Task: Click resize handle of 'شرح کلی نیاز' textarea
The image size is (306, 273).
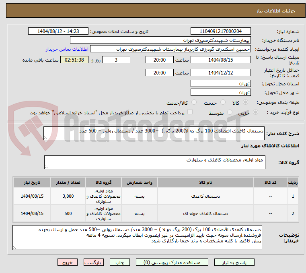Action: [46, 138]
